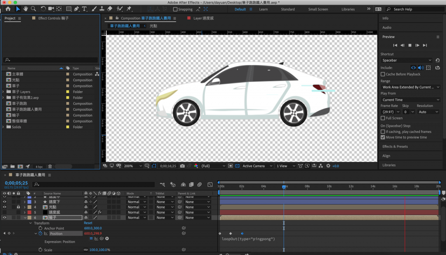This screenshot has width=446, height=255.
Task: Select the Hand tool in the toolbar
Action: click(x=26, y=9)
